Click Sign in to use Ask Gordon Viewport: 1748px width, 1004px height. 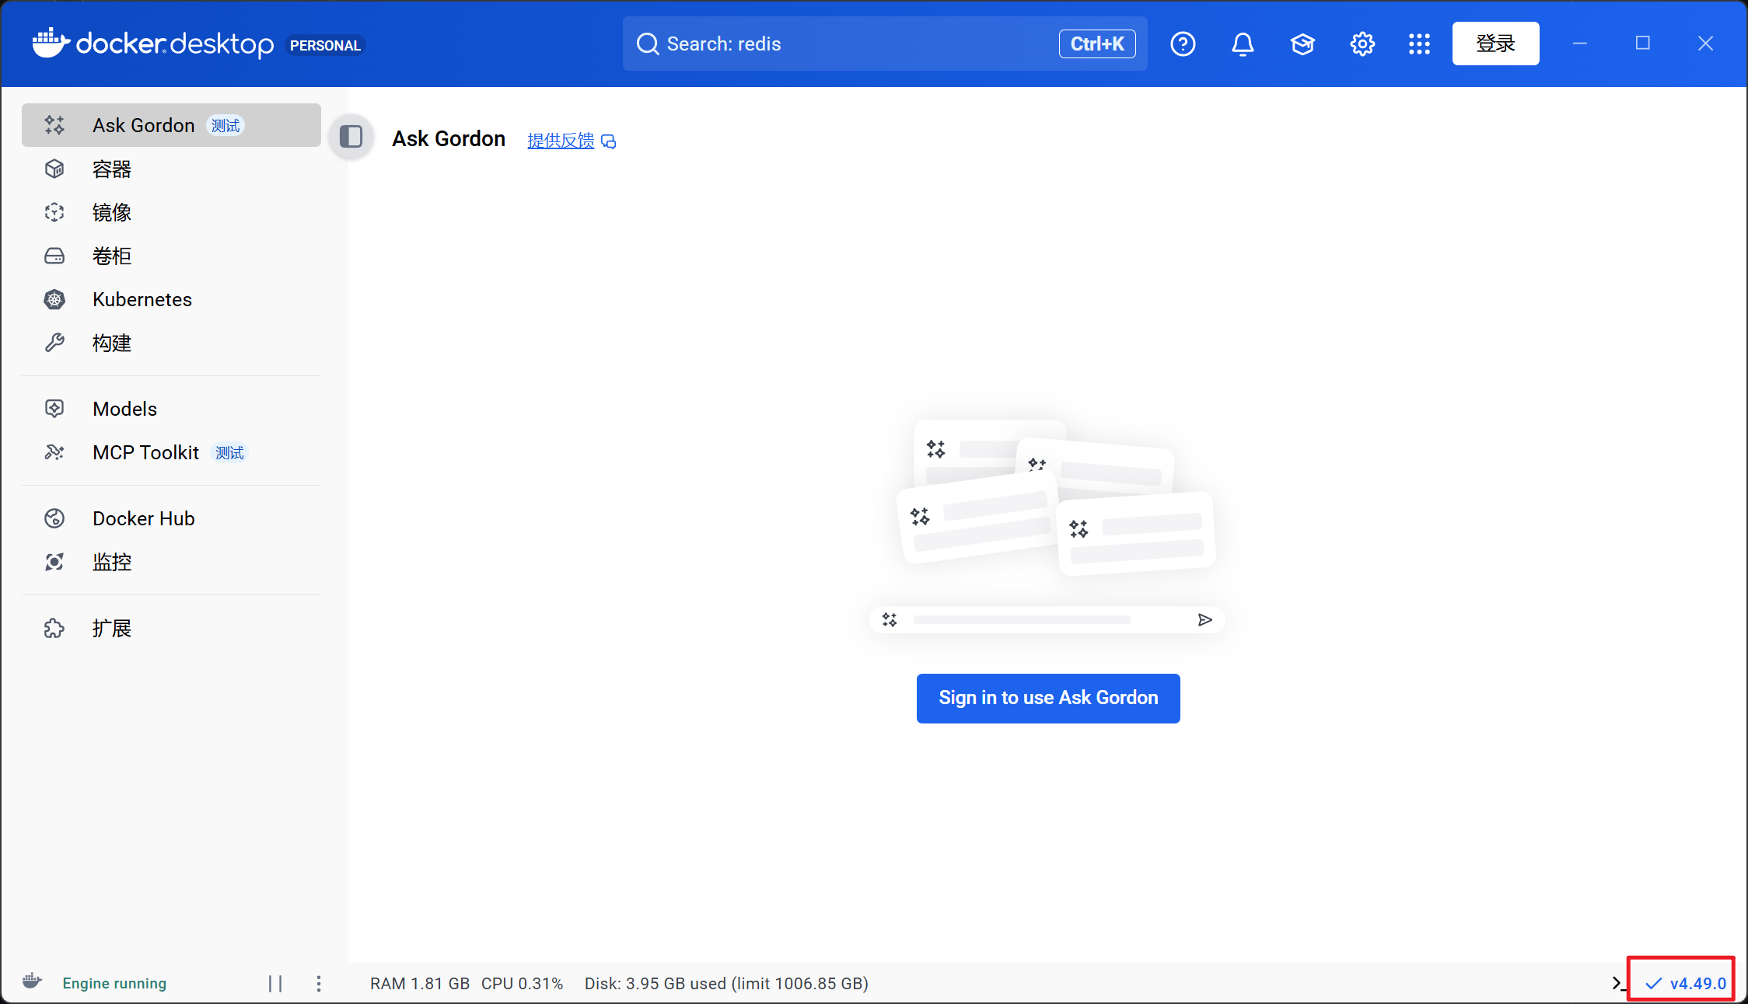pos(1047,698)
